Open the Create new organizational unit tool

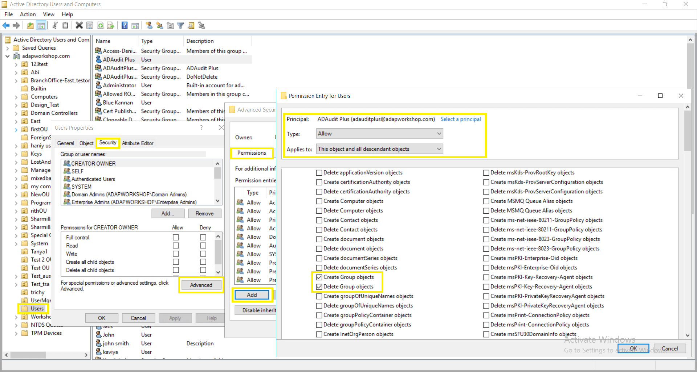click(170, 25)
